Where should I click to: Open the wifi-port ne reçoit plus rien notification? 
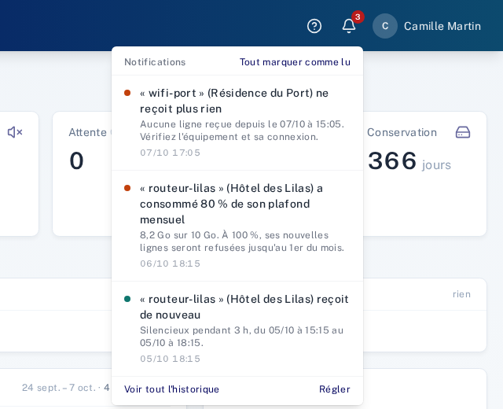[x=237, y=123]
